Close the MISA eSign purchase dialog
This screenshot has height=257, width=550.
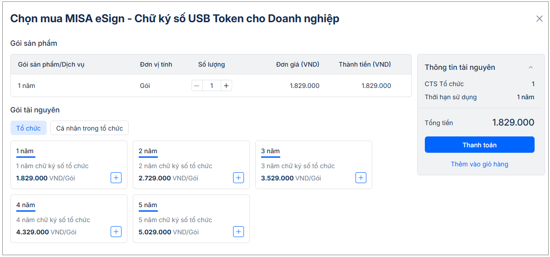[539, 19]
